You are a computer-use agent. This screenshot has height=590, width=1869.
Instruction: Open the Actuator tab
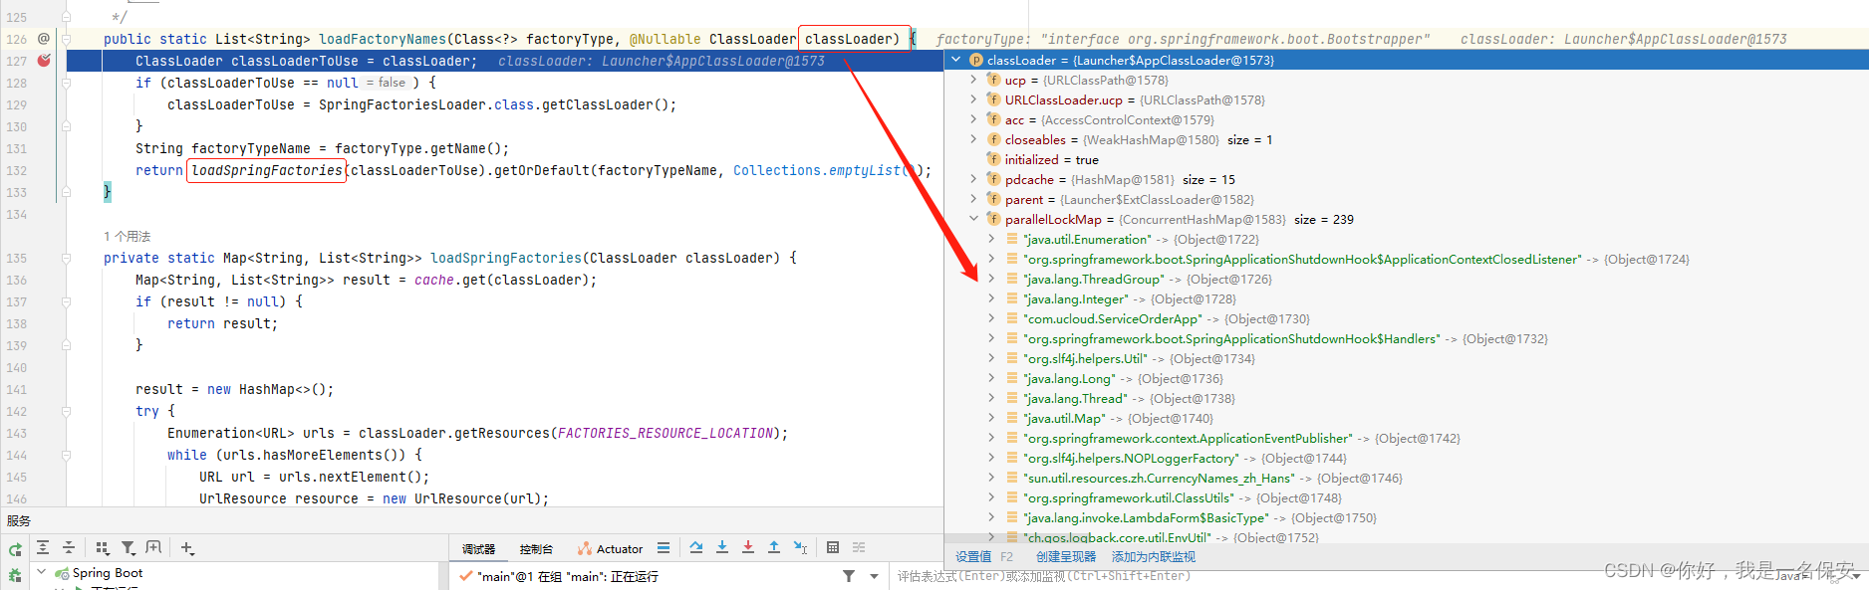(610, 549)
